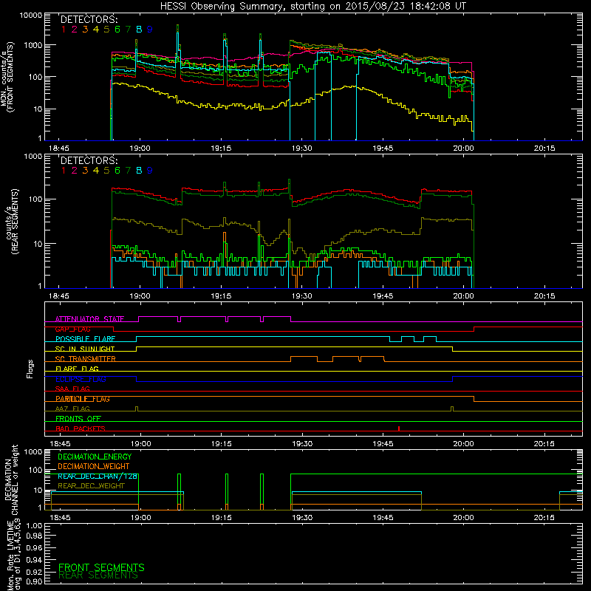Viewport: 591px width, 591px height.
Task: Select the REAR_DEC_WEIGHT legend entry
Action: (91, 486)
